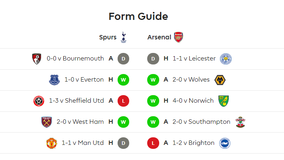Select the Brighton club crest
Viewport: 284px width, 160px height.
point(224,143)
